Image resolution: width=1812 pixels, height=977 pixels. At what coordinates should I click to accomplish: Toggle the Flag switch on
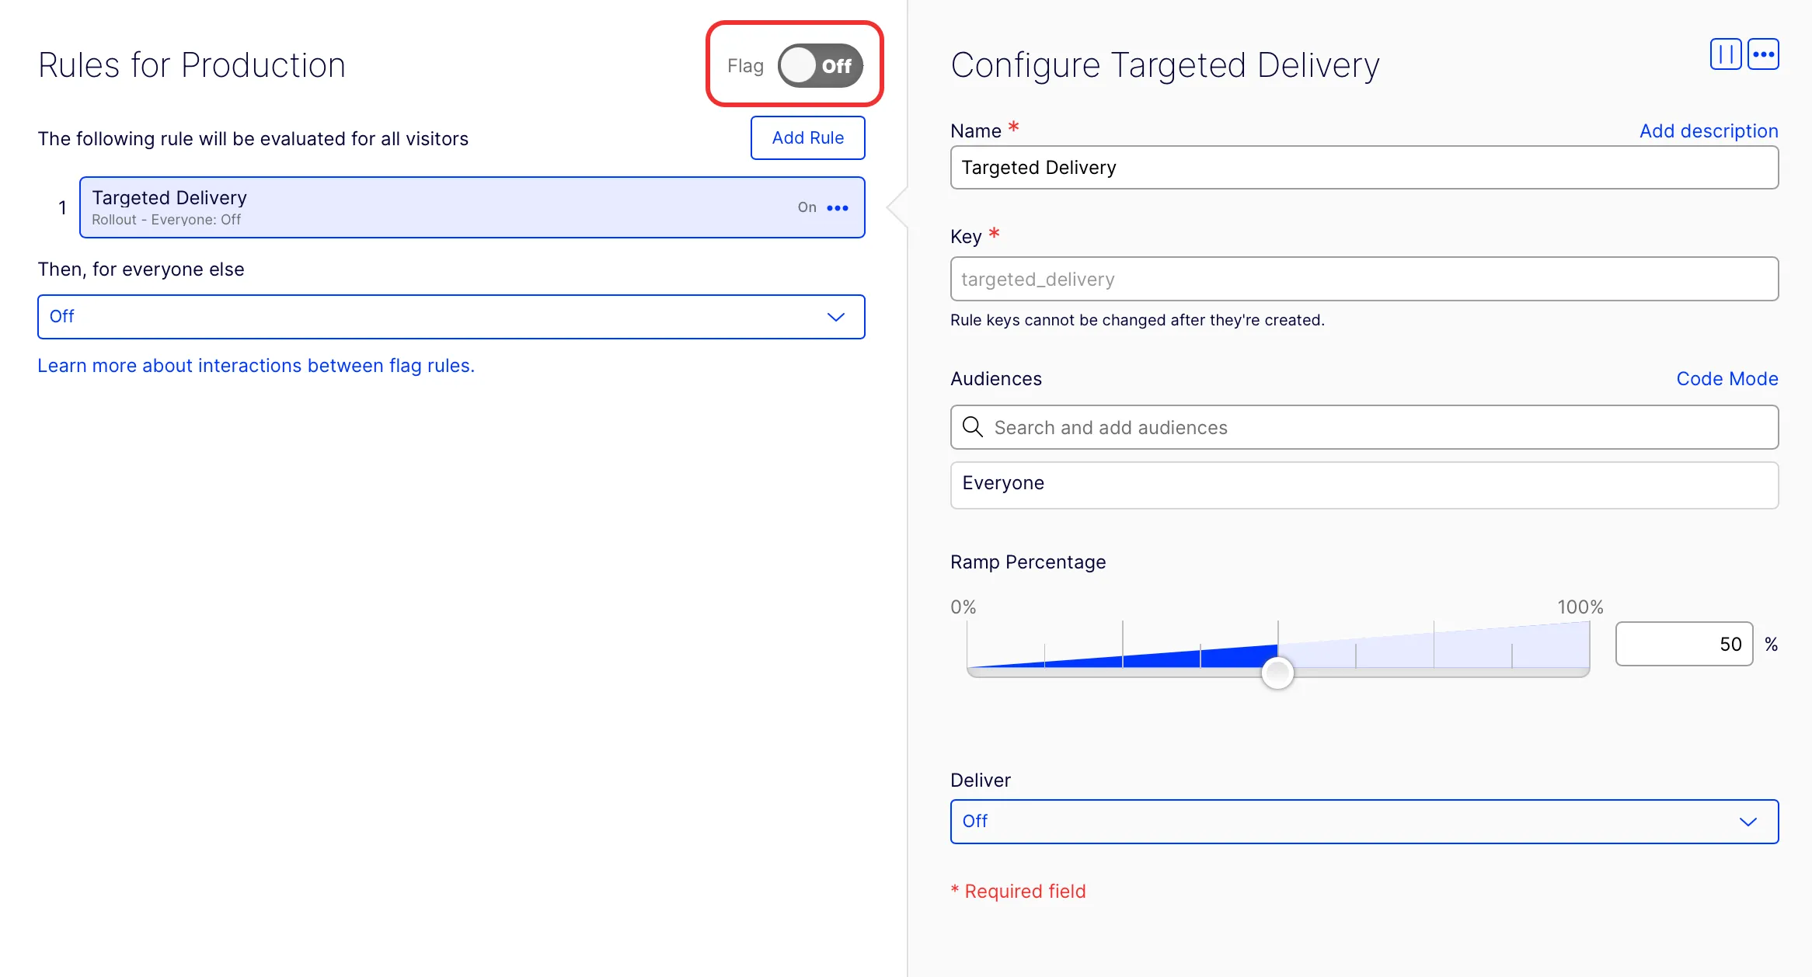[x=820, y=66]
